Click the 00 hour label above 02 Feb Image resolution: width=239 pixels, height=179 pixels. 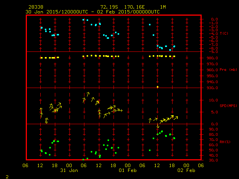(186, 165)
